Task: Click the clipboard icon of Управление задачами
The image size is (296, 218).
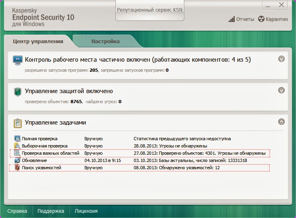Action: point(18,123)
